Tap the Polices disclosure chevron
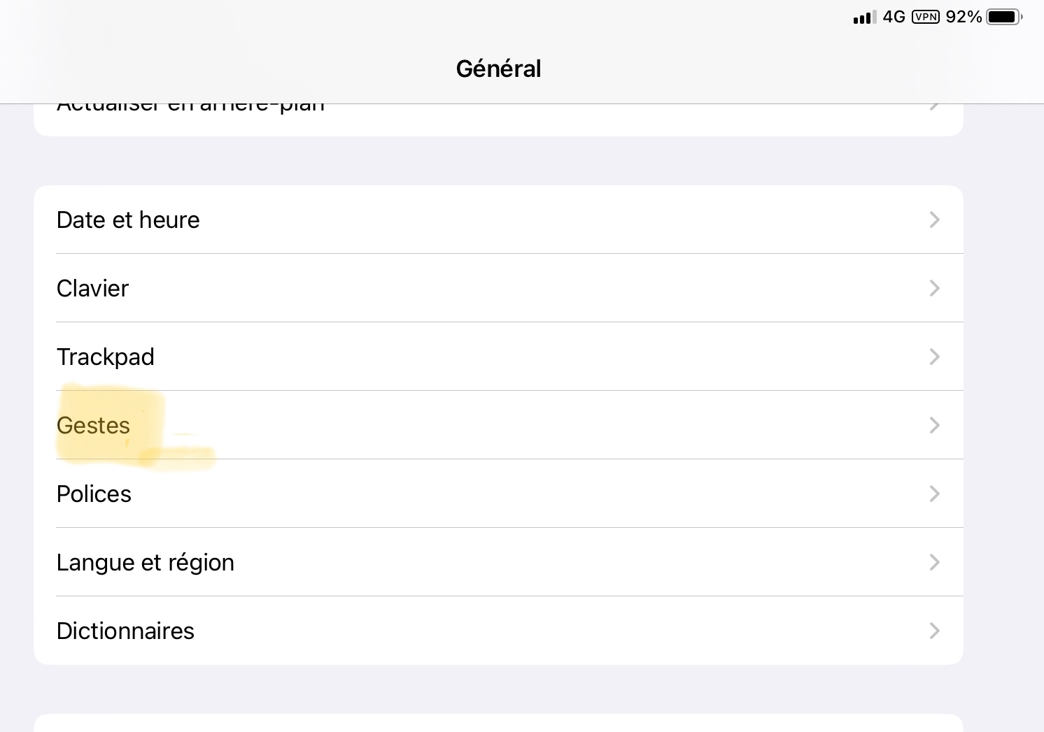The width and height of the screenshot is (1044, 732). point(934,494)
